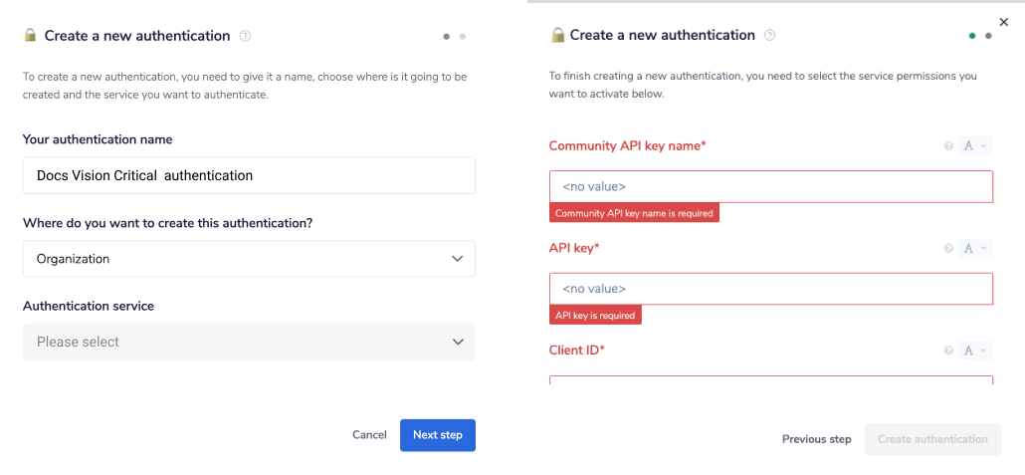The height and width of the screenshot is (475, 1025).
Task: Open the type selector next to API key
Action: coord(975,248)
